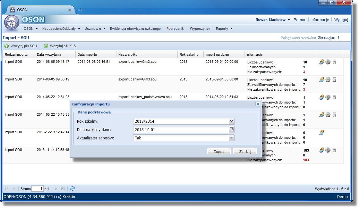Delete the 12:51:03 import via trash icon
359x208 pixels.
pyautogui.click(x=335, y=97)
